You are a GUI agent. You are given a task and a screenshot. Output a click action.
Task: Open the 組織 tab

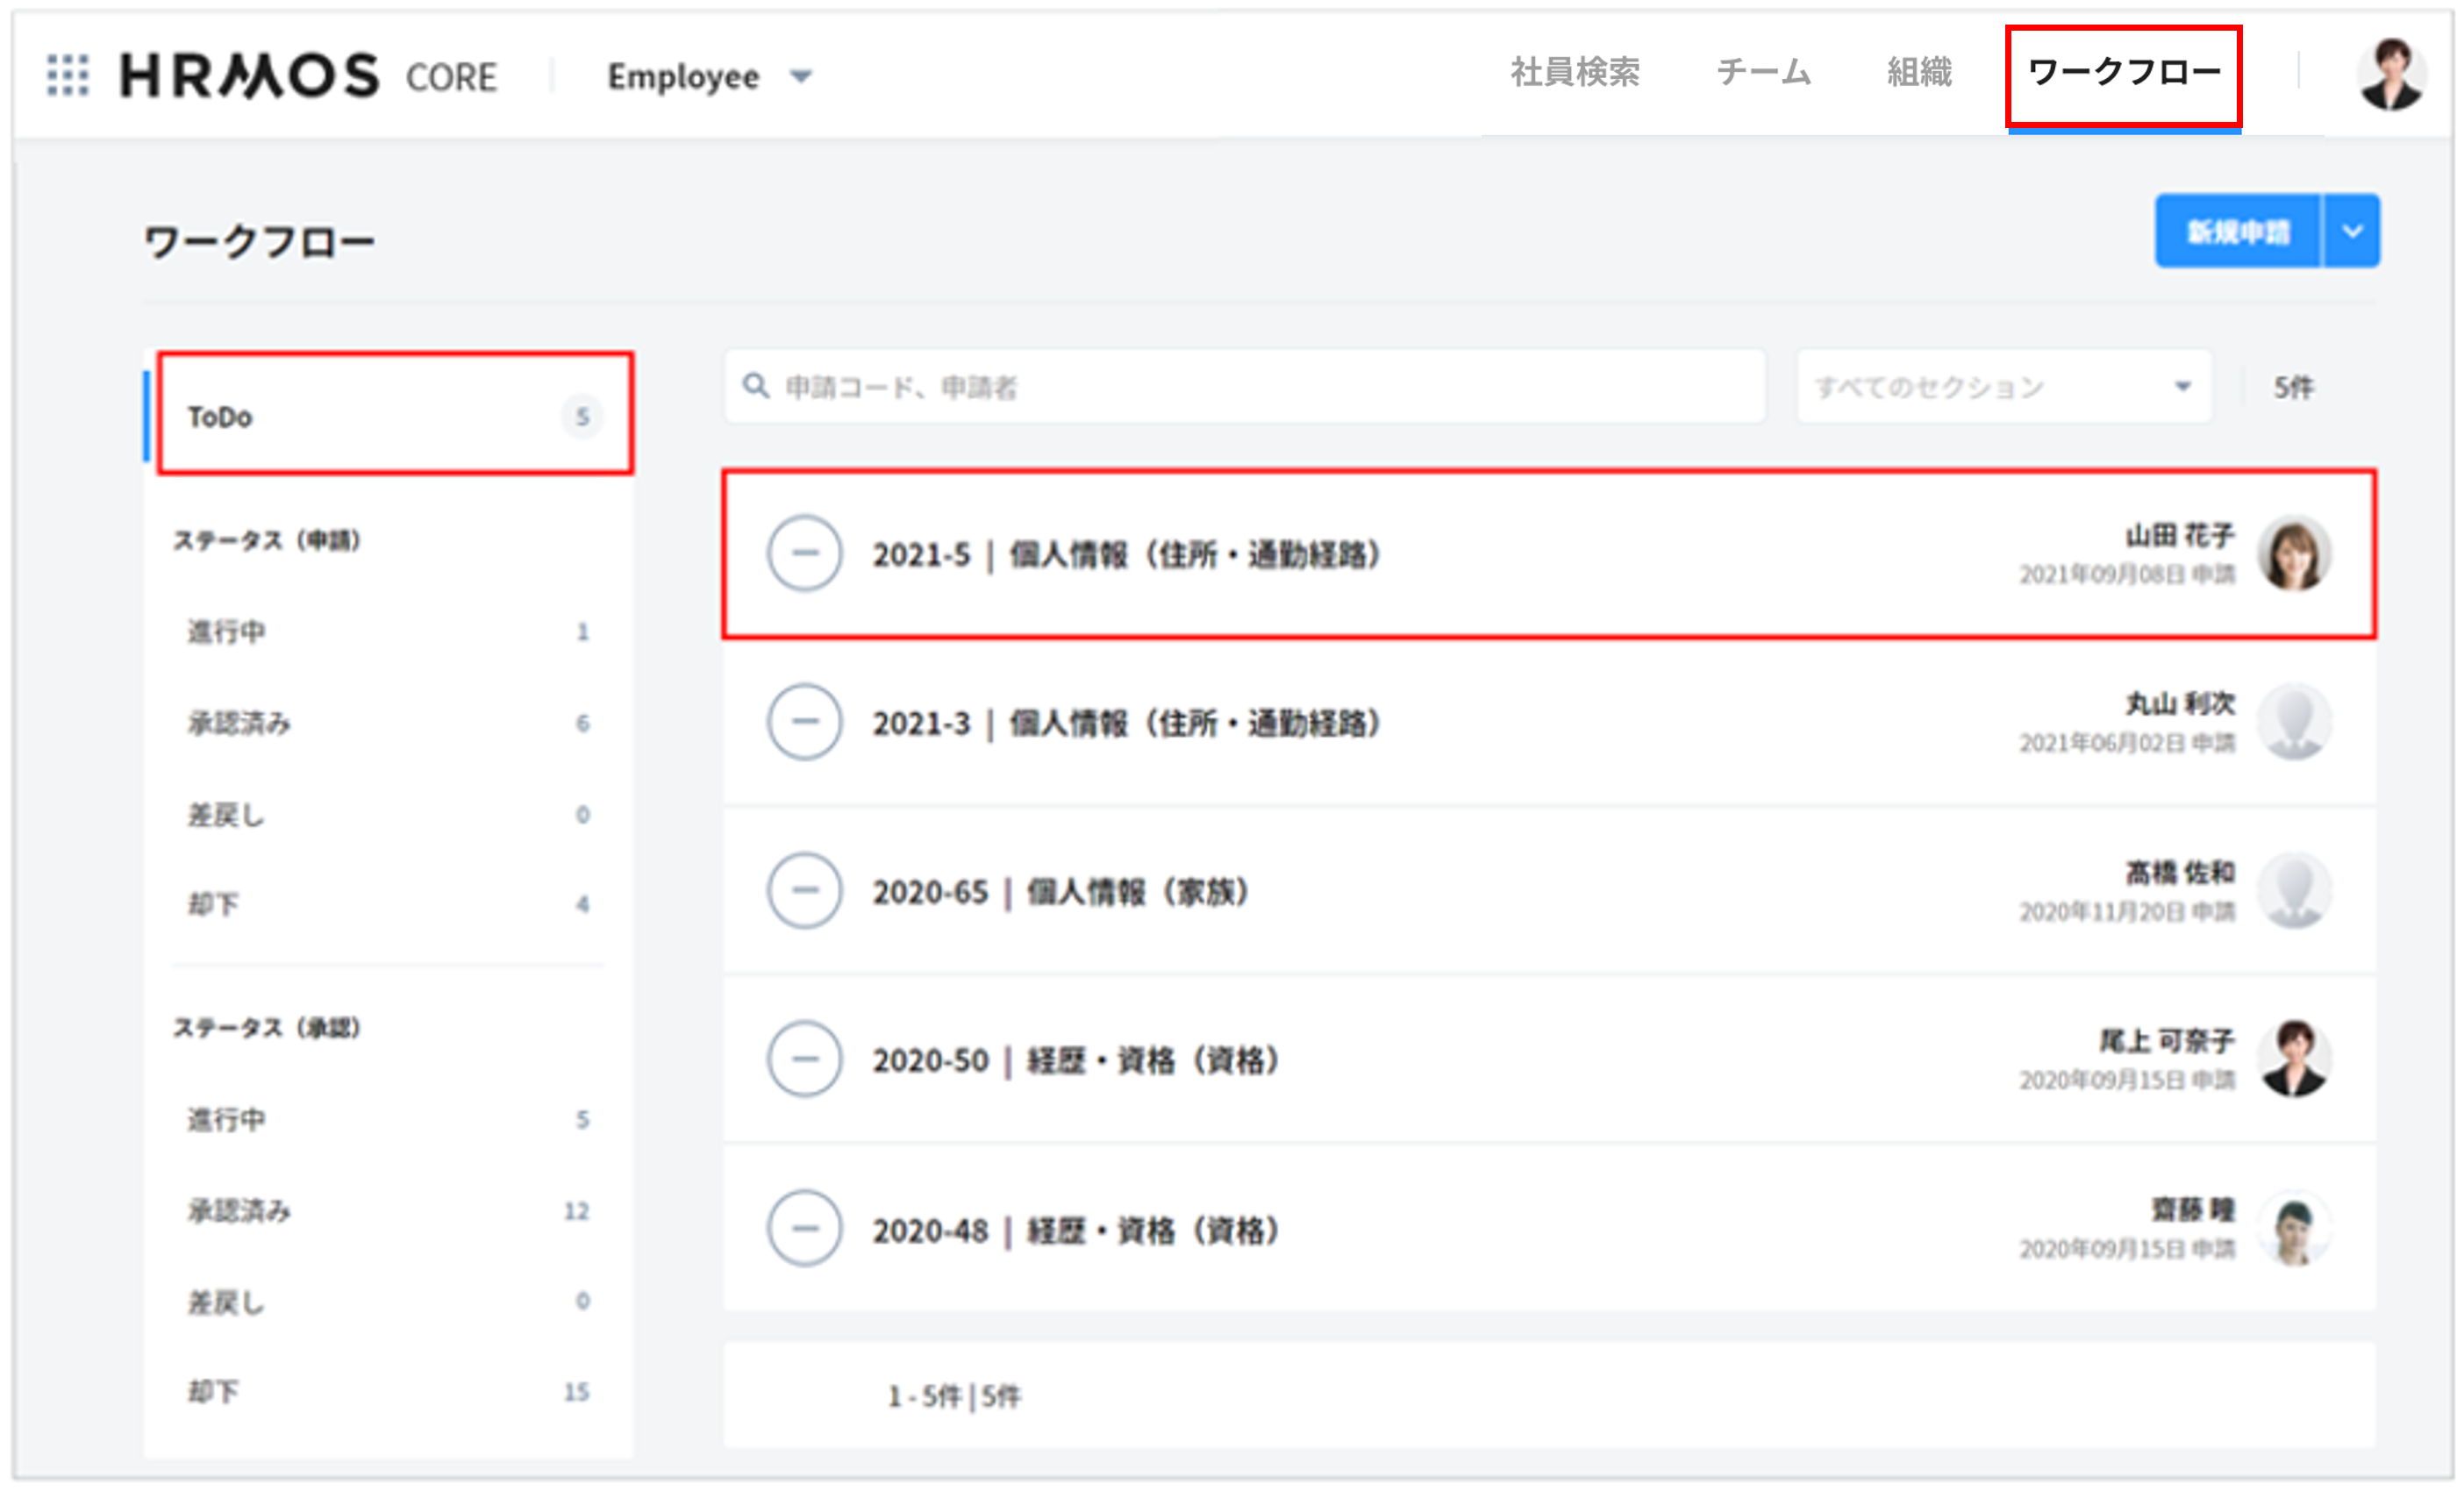[x=1919, y=73]
